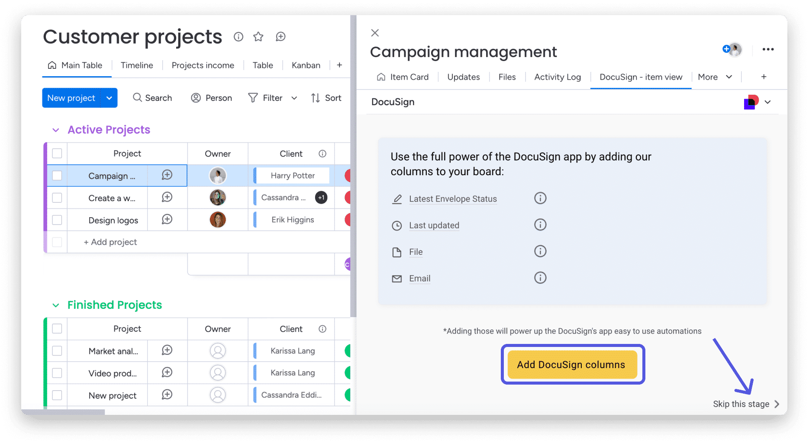
Task: Click Client column info icon in Finished Projects
Action: 322,329
